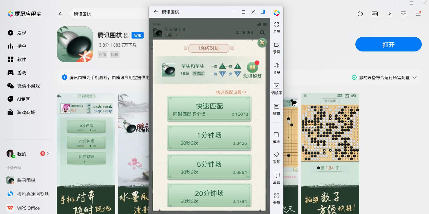Select 5分钟场 room in game dialog
429x214 pixels.
(209, 167)
